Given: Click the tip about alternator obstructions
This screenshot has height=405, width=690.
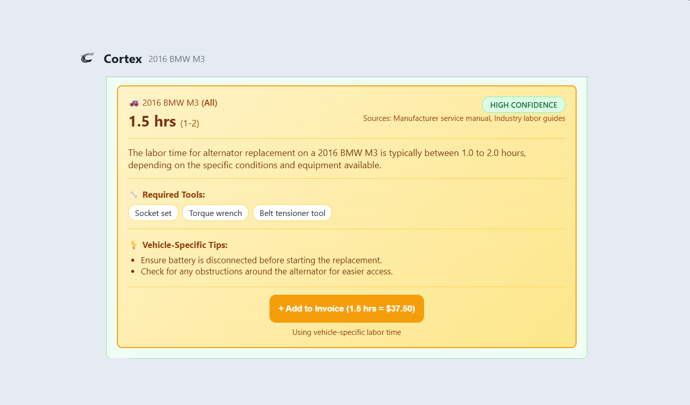Looking at the screenshot, I should click(x=266, y=271).
